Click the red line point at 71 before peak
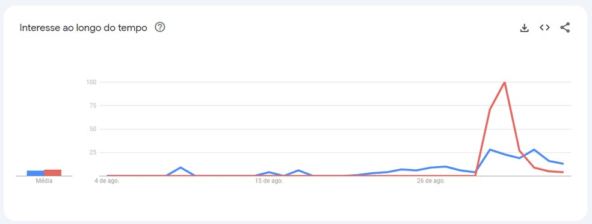 coord(490,110)
